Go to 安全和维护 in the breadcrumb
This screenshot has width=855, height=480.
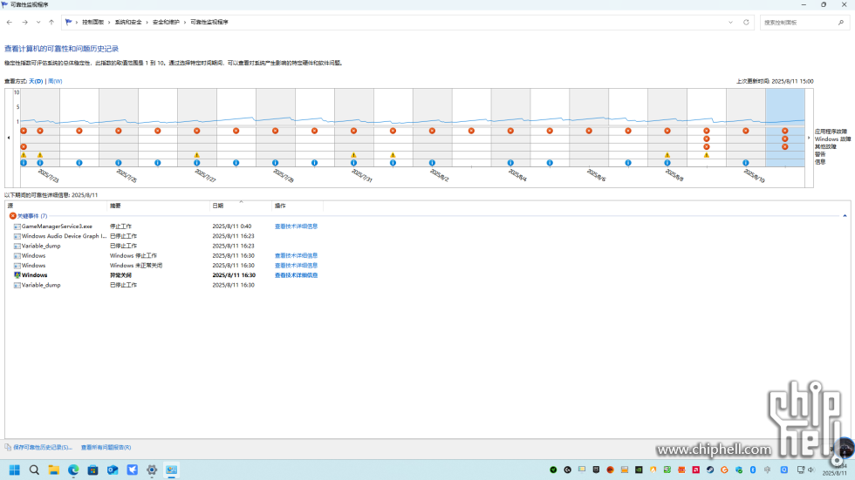coord(166,23)
